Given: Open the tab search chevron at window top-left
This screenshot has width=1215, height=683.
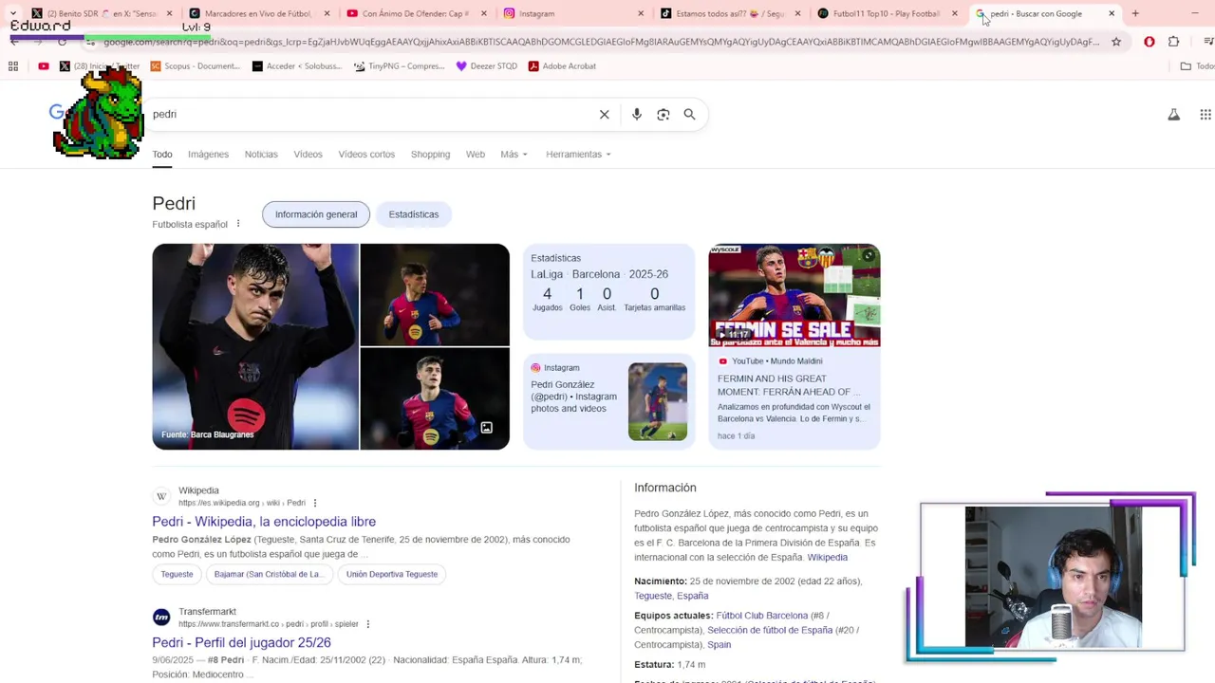Looking at the screenshot, I should coord(12,13).
